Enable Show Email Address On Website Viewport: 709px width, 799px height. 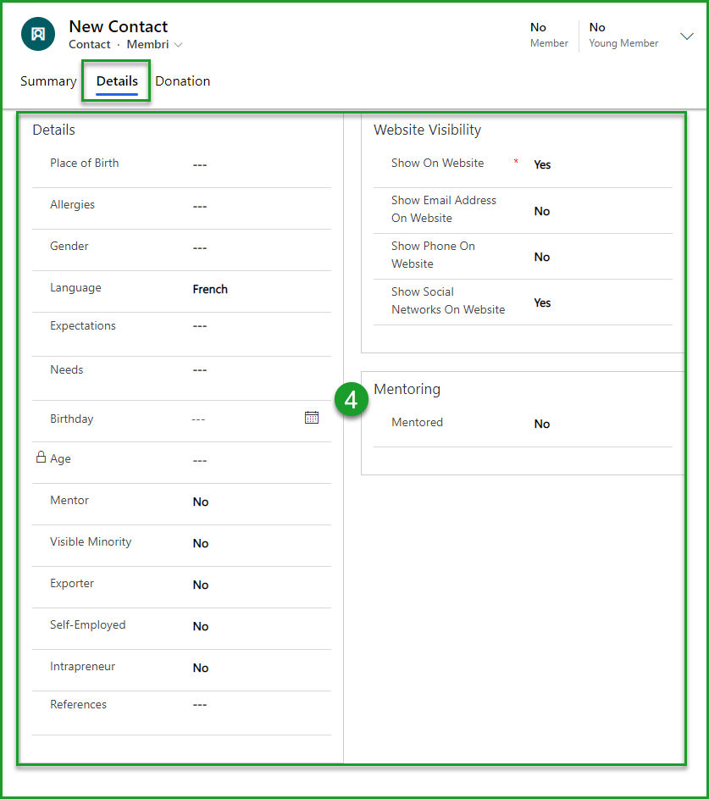click(541, 210)
